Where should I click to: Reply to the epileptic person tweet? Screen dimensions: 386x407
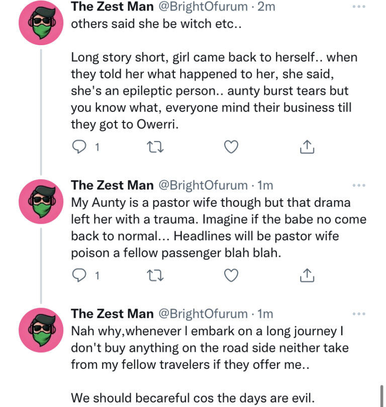coord(79,147)
